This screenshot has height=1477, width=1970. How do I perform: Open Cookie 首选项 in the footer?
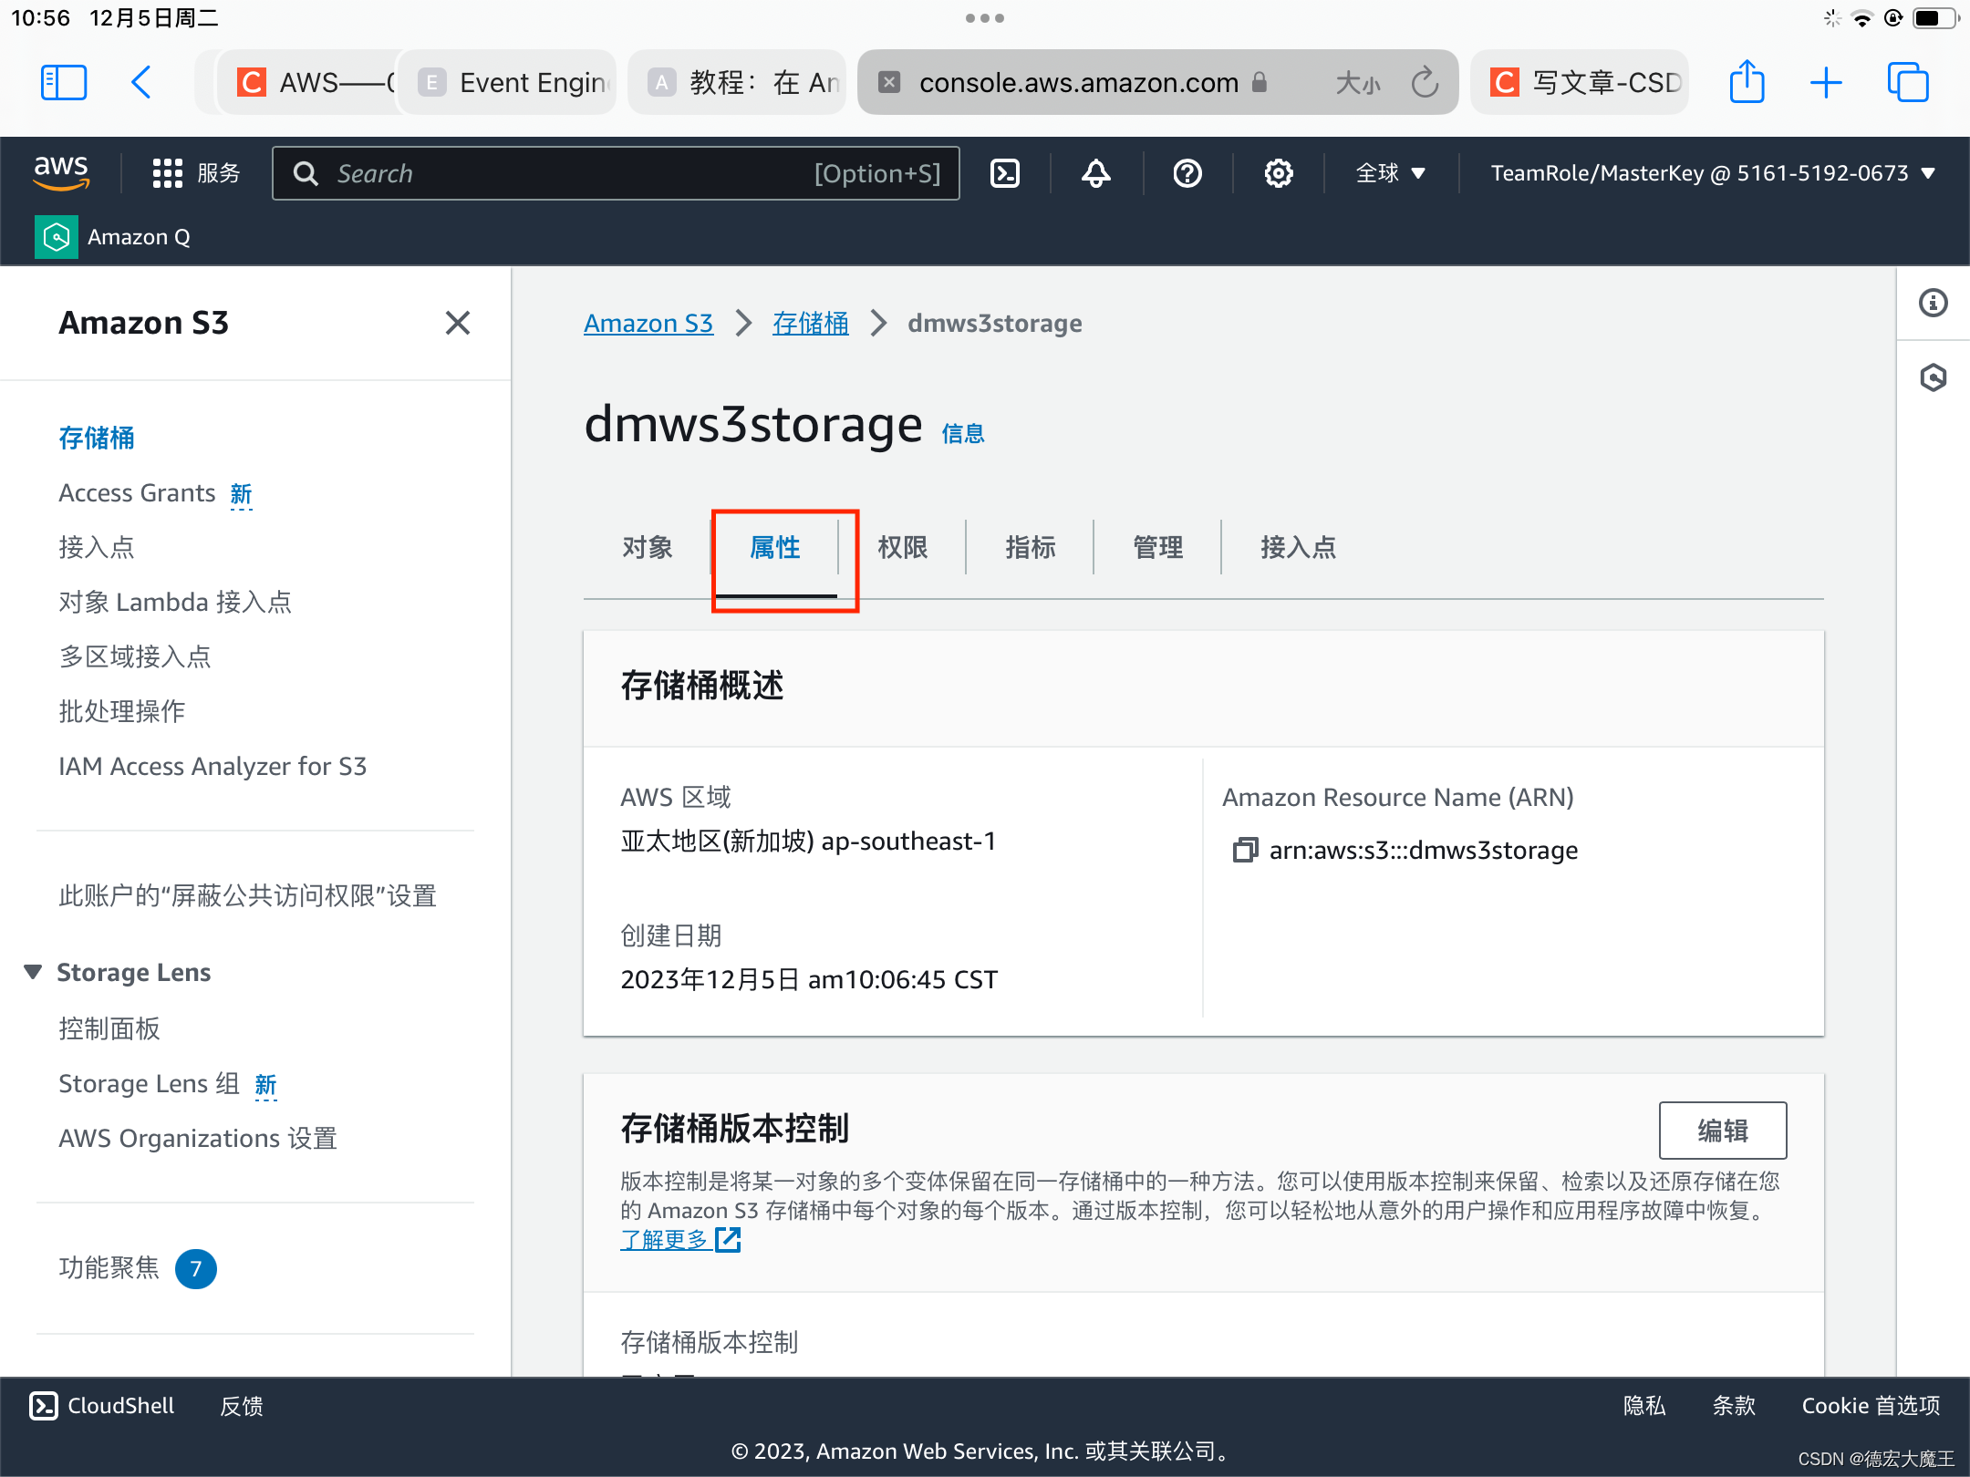click(x=1871, y=1406)
